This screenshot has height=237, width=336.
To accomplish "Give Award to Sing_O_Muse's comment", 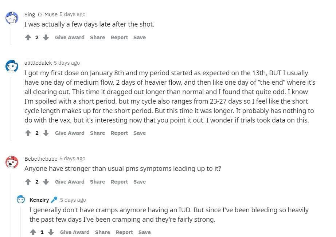I will 70,37.
